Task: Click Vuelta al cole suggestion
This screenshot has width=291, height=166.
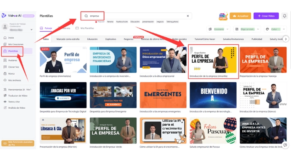Action: (x=122, y=22)
